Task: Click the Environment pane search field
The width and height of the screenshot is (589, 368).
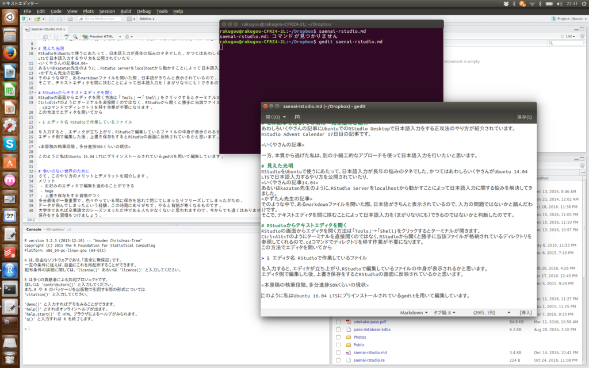Action: click(x=565, y=43)
